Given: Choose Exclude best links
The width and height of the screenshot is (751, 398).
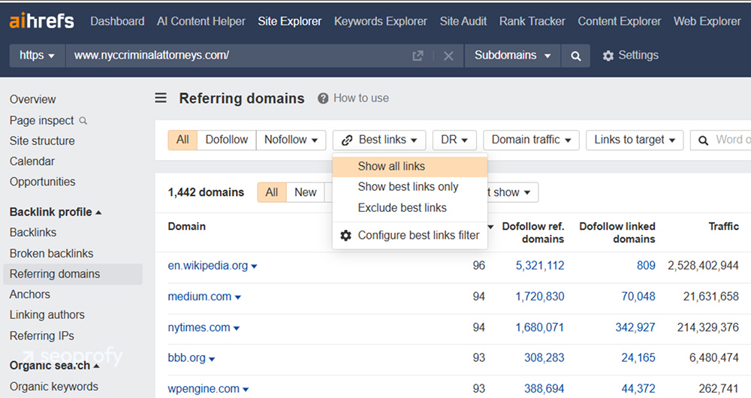Looking at the screenshot, I should coord(410,208).
